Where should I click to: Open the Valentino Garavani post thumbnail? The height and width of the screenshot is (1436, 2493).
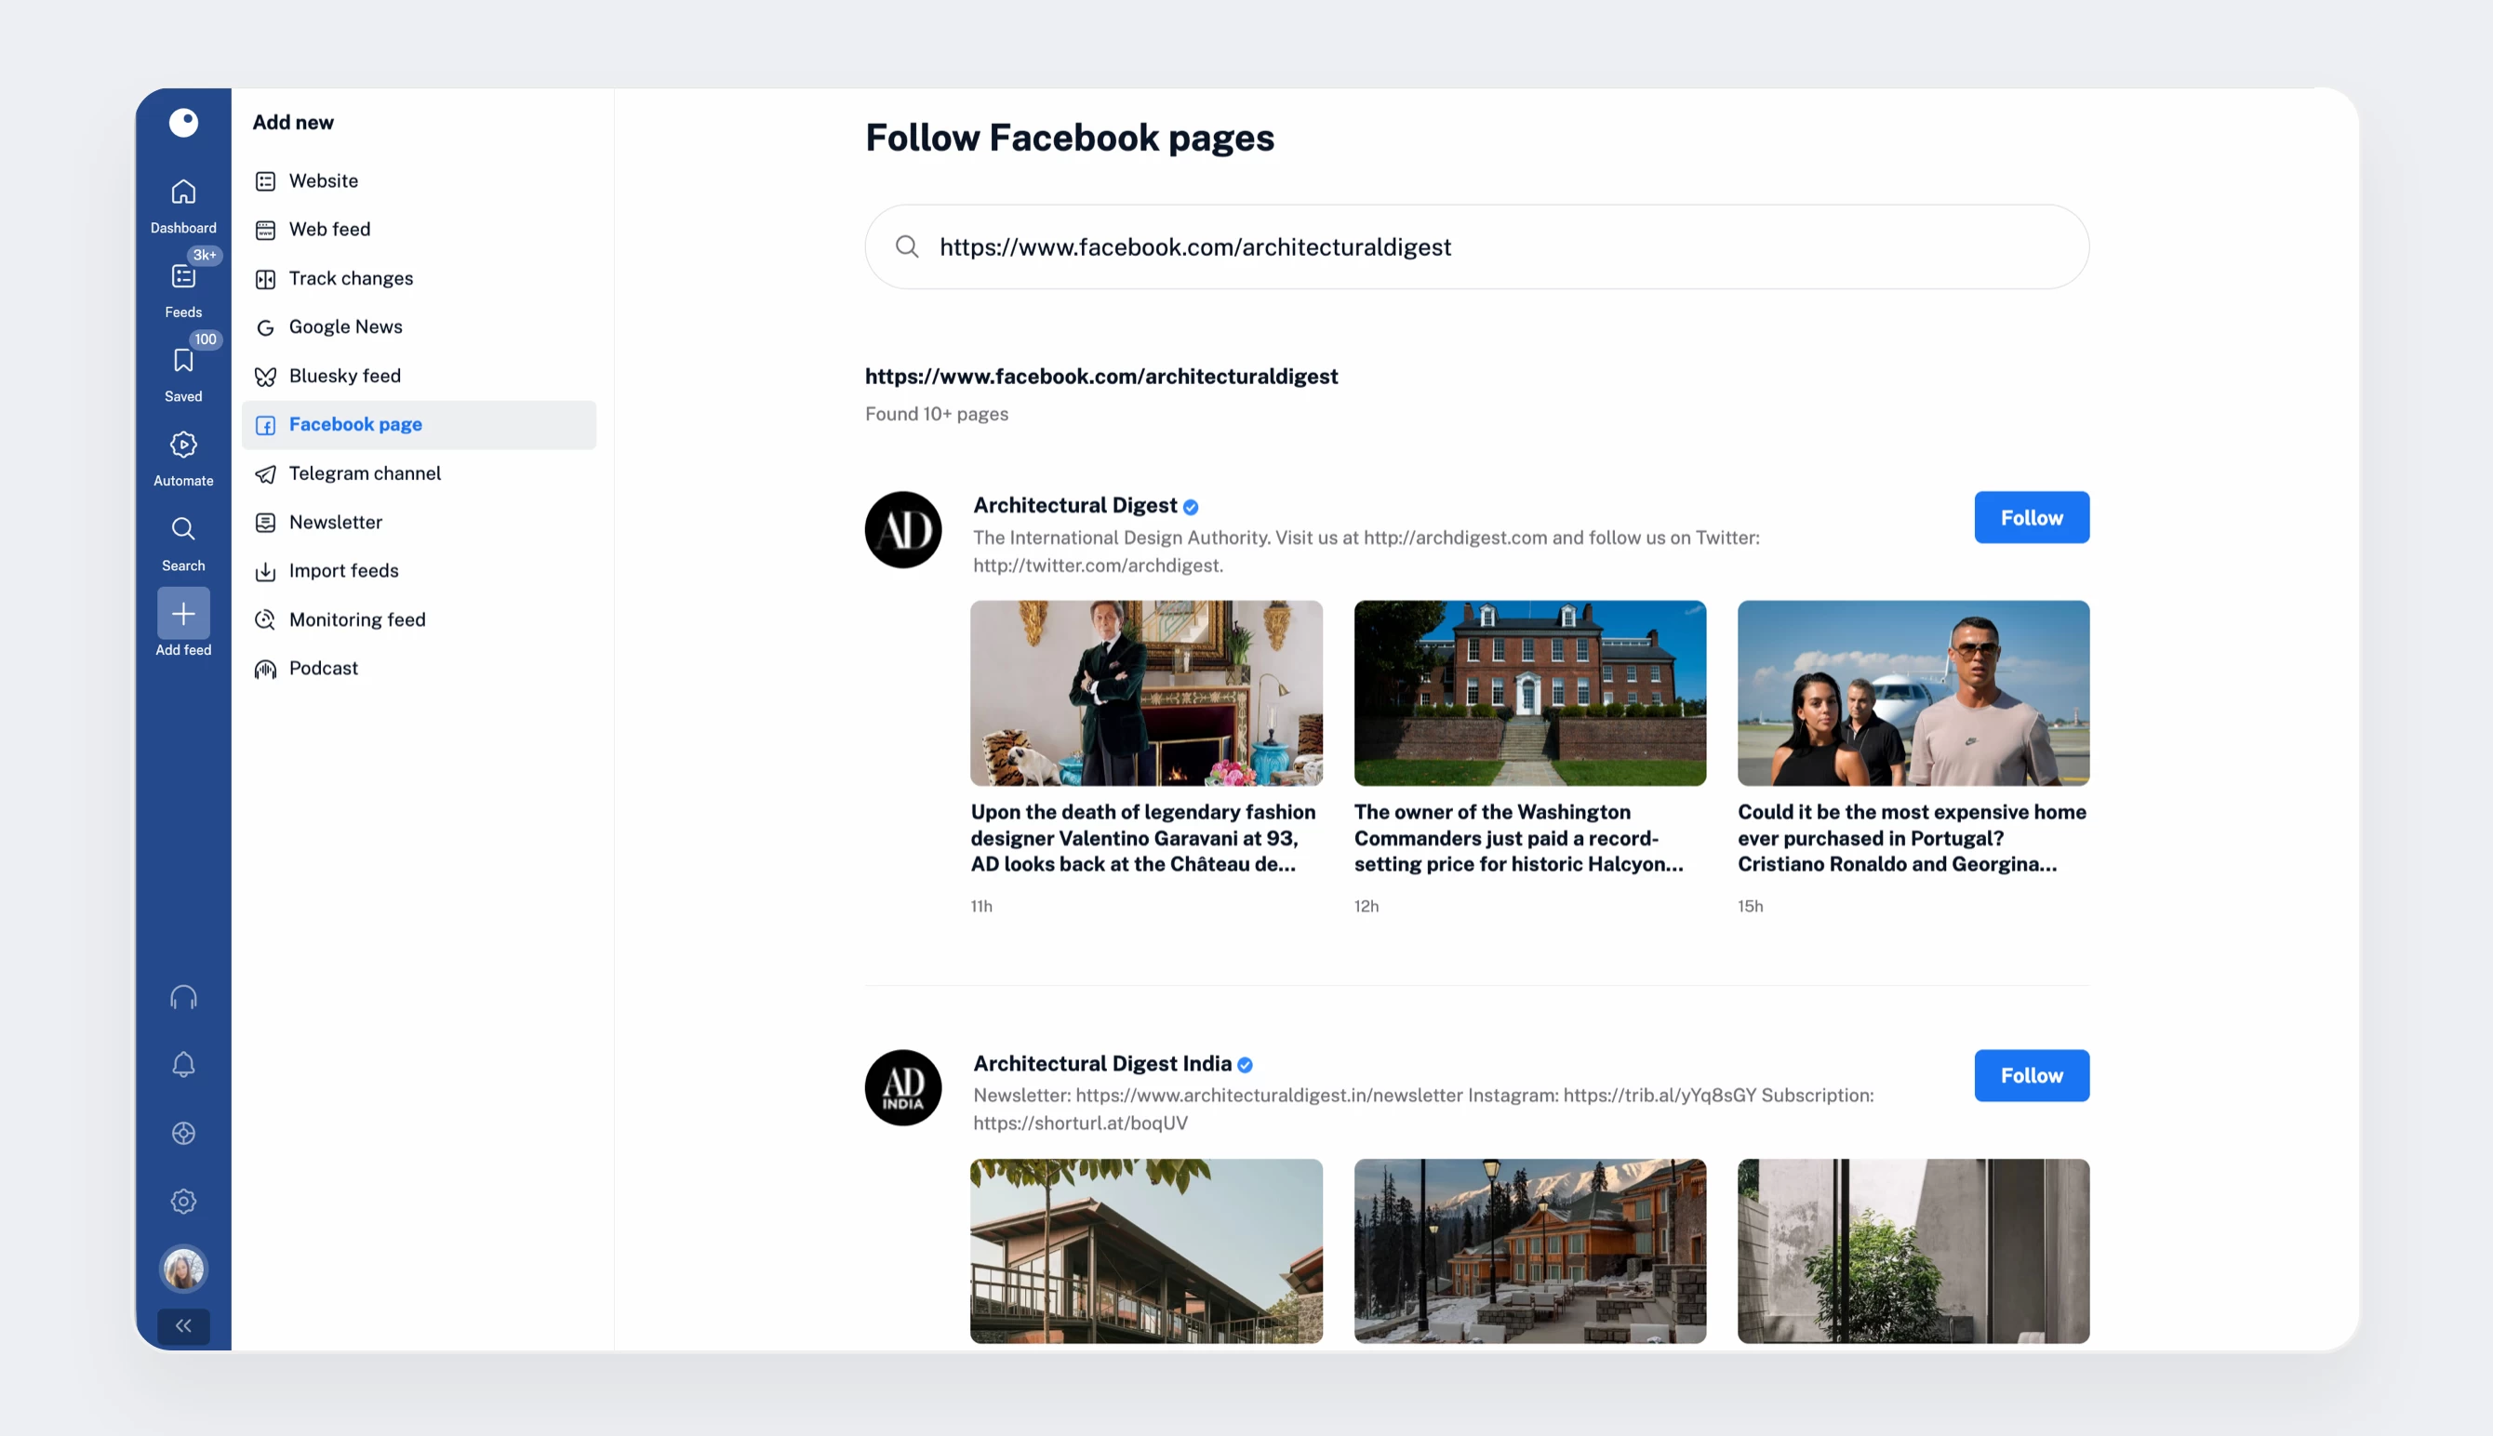point(1146,693)
